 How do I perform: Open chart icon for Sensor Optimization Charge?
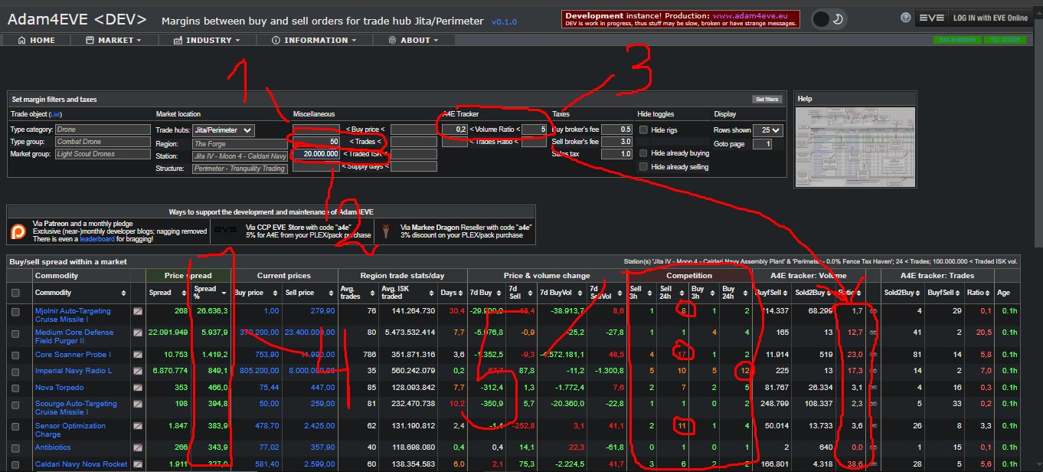(138, 426)
